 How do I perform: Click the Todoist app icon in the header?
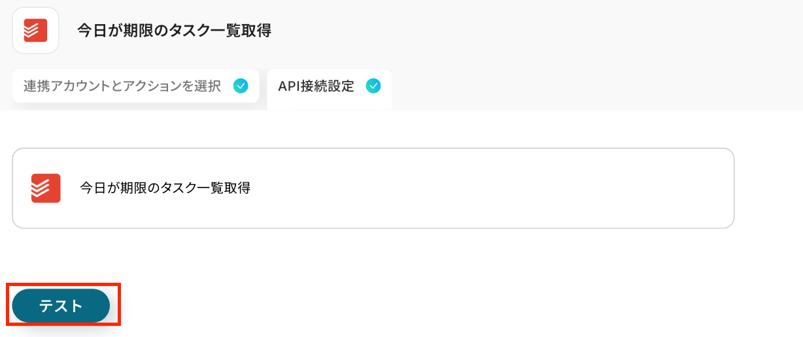point(35,31)
